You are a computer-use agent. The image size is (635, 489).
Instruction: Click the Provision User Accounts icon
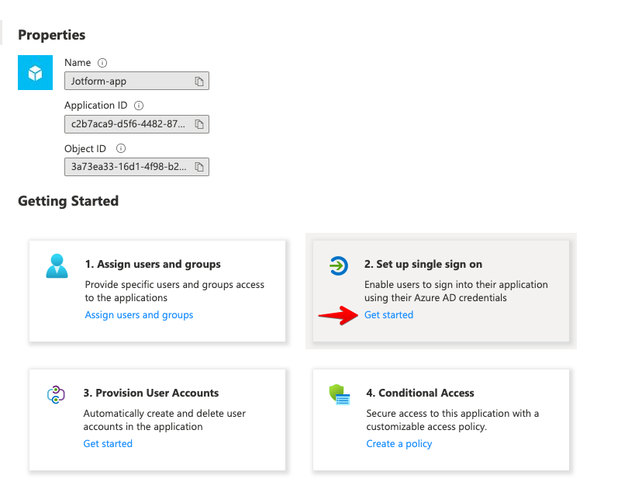(56, 394)
